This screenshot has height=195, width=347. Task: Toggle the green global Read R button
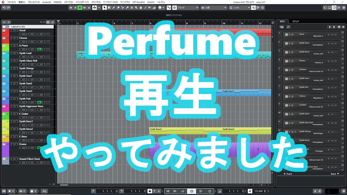pos(80,8)
